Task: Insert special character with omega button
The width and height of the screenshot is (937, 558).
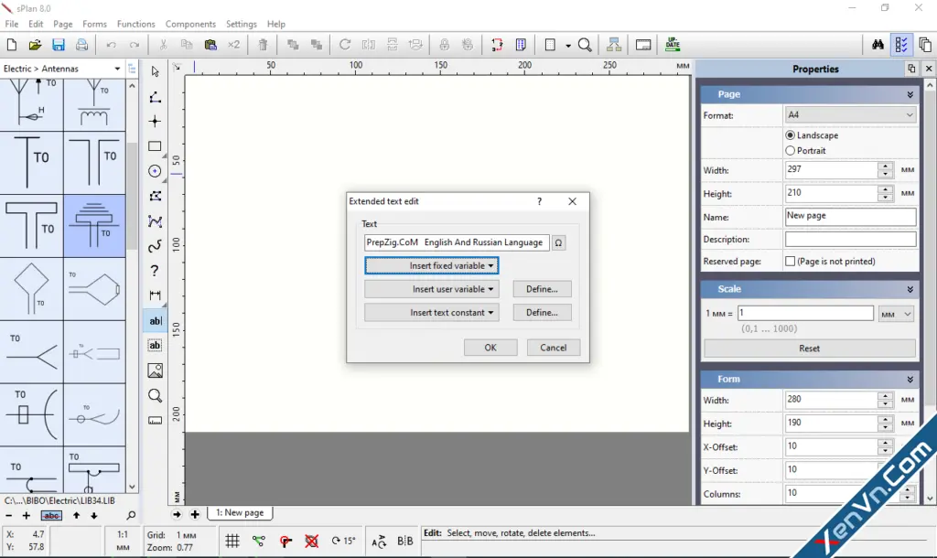Action: tap(558, 242)
